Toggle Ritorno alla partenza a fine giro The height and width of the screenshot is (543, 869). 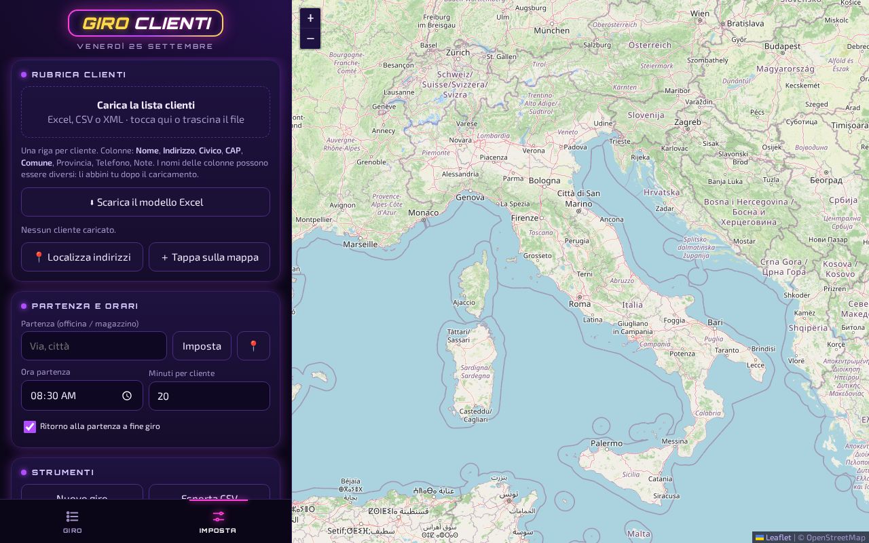point(30,426)
